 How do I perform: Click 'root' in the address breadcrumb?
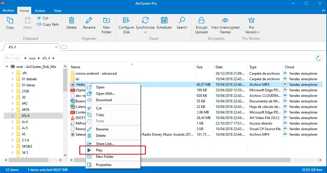(x=32, y=58)
